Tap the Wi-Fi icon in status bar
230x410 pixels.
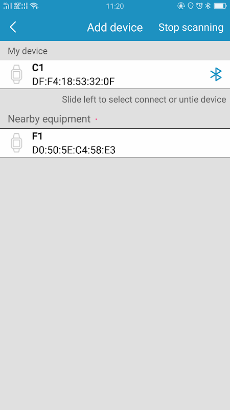coord(34,6)
